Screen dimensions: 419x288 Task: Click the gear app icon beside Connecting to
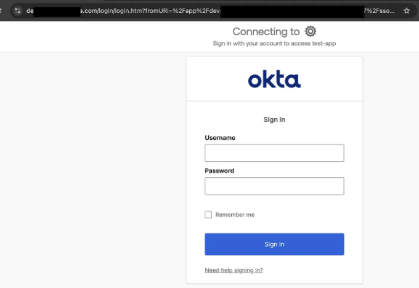coord(310,31)
